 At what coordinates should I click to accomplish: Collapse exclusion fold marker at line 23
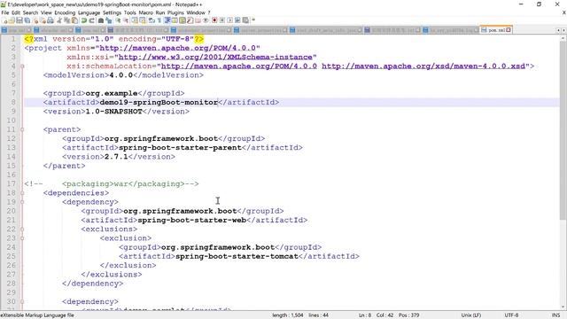[22, 238]
